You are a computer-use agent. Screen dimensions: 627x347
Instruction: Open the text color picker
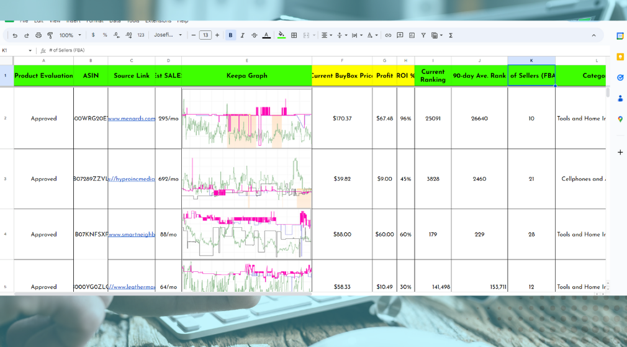coord(266,35)
